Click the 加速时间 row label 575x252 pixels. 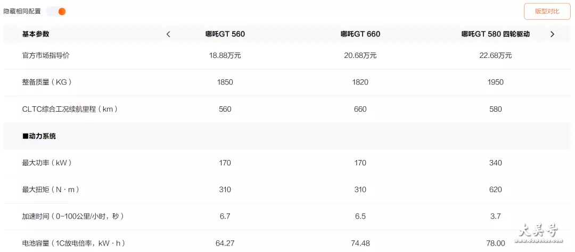[73, 216]
